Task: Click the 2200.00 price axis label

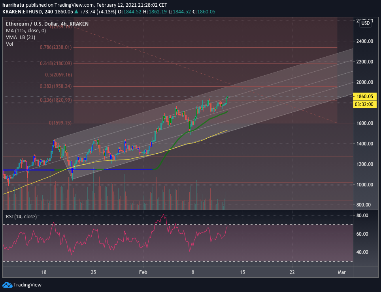Action: point(364,61)
